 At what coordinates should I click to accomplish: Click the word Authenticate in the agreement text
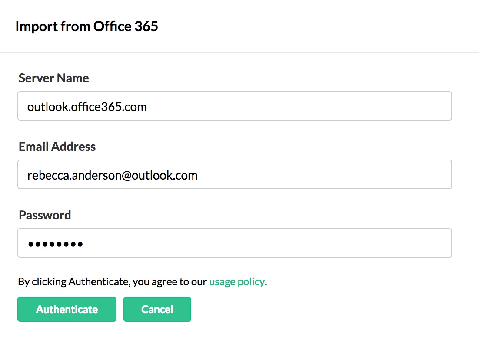pos(99,282)
